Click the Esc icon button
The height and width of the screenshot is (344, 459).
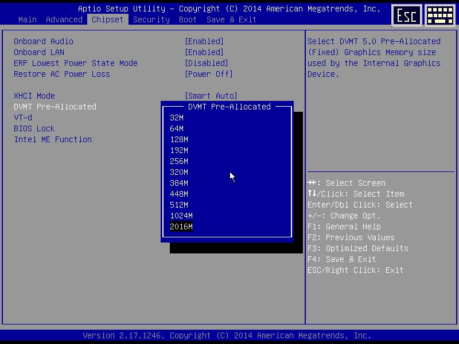(406, 15)
